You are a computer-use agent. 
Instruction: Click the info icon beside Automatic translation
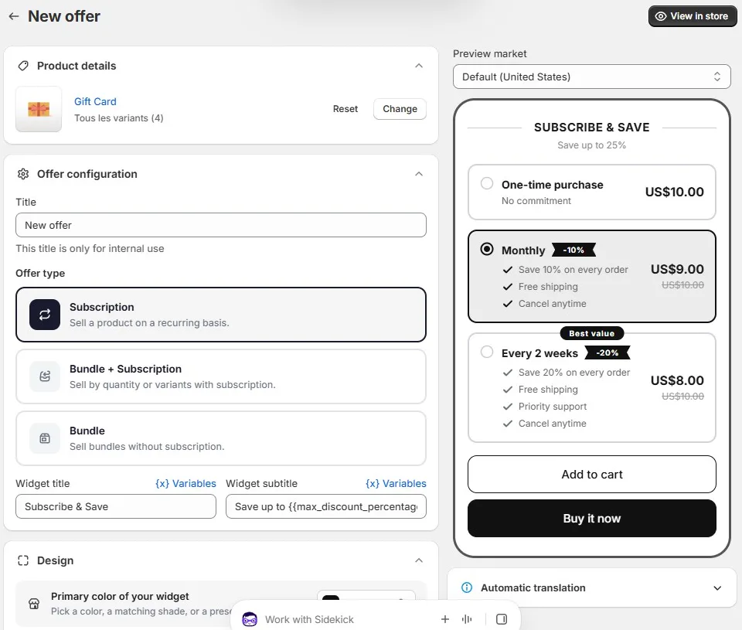(467, 588)
